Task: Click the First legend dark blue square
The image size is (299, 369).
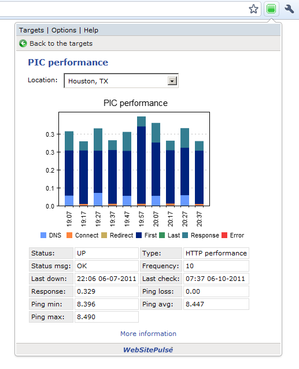Action: click(139, 235)
